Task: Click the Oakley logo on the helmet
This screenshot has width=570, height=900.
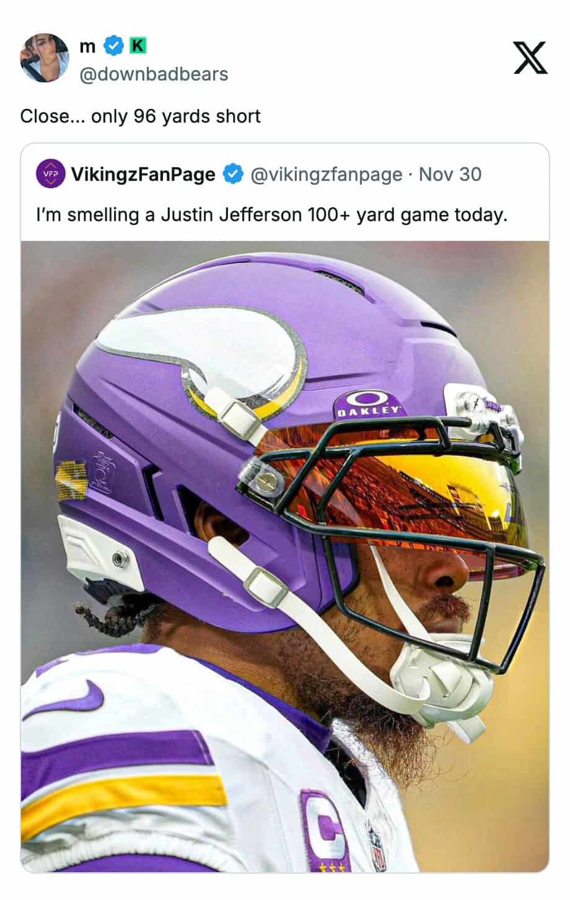Action: pos(369,403)
